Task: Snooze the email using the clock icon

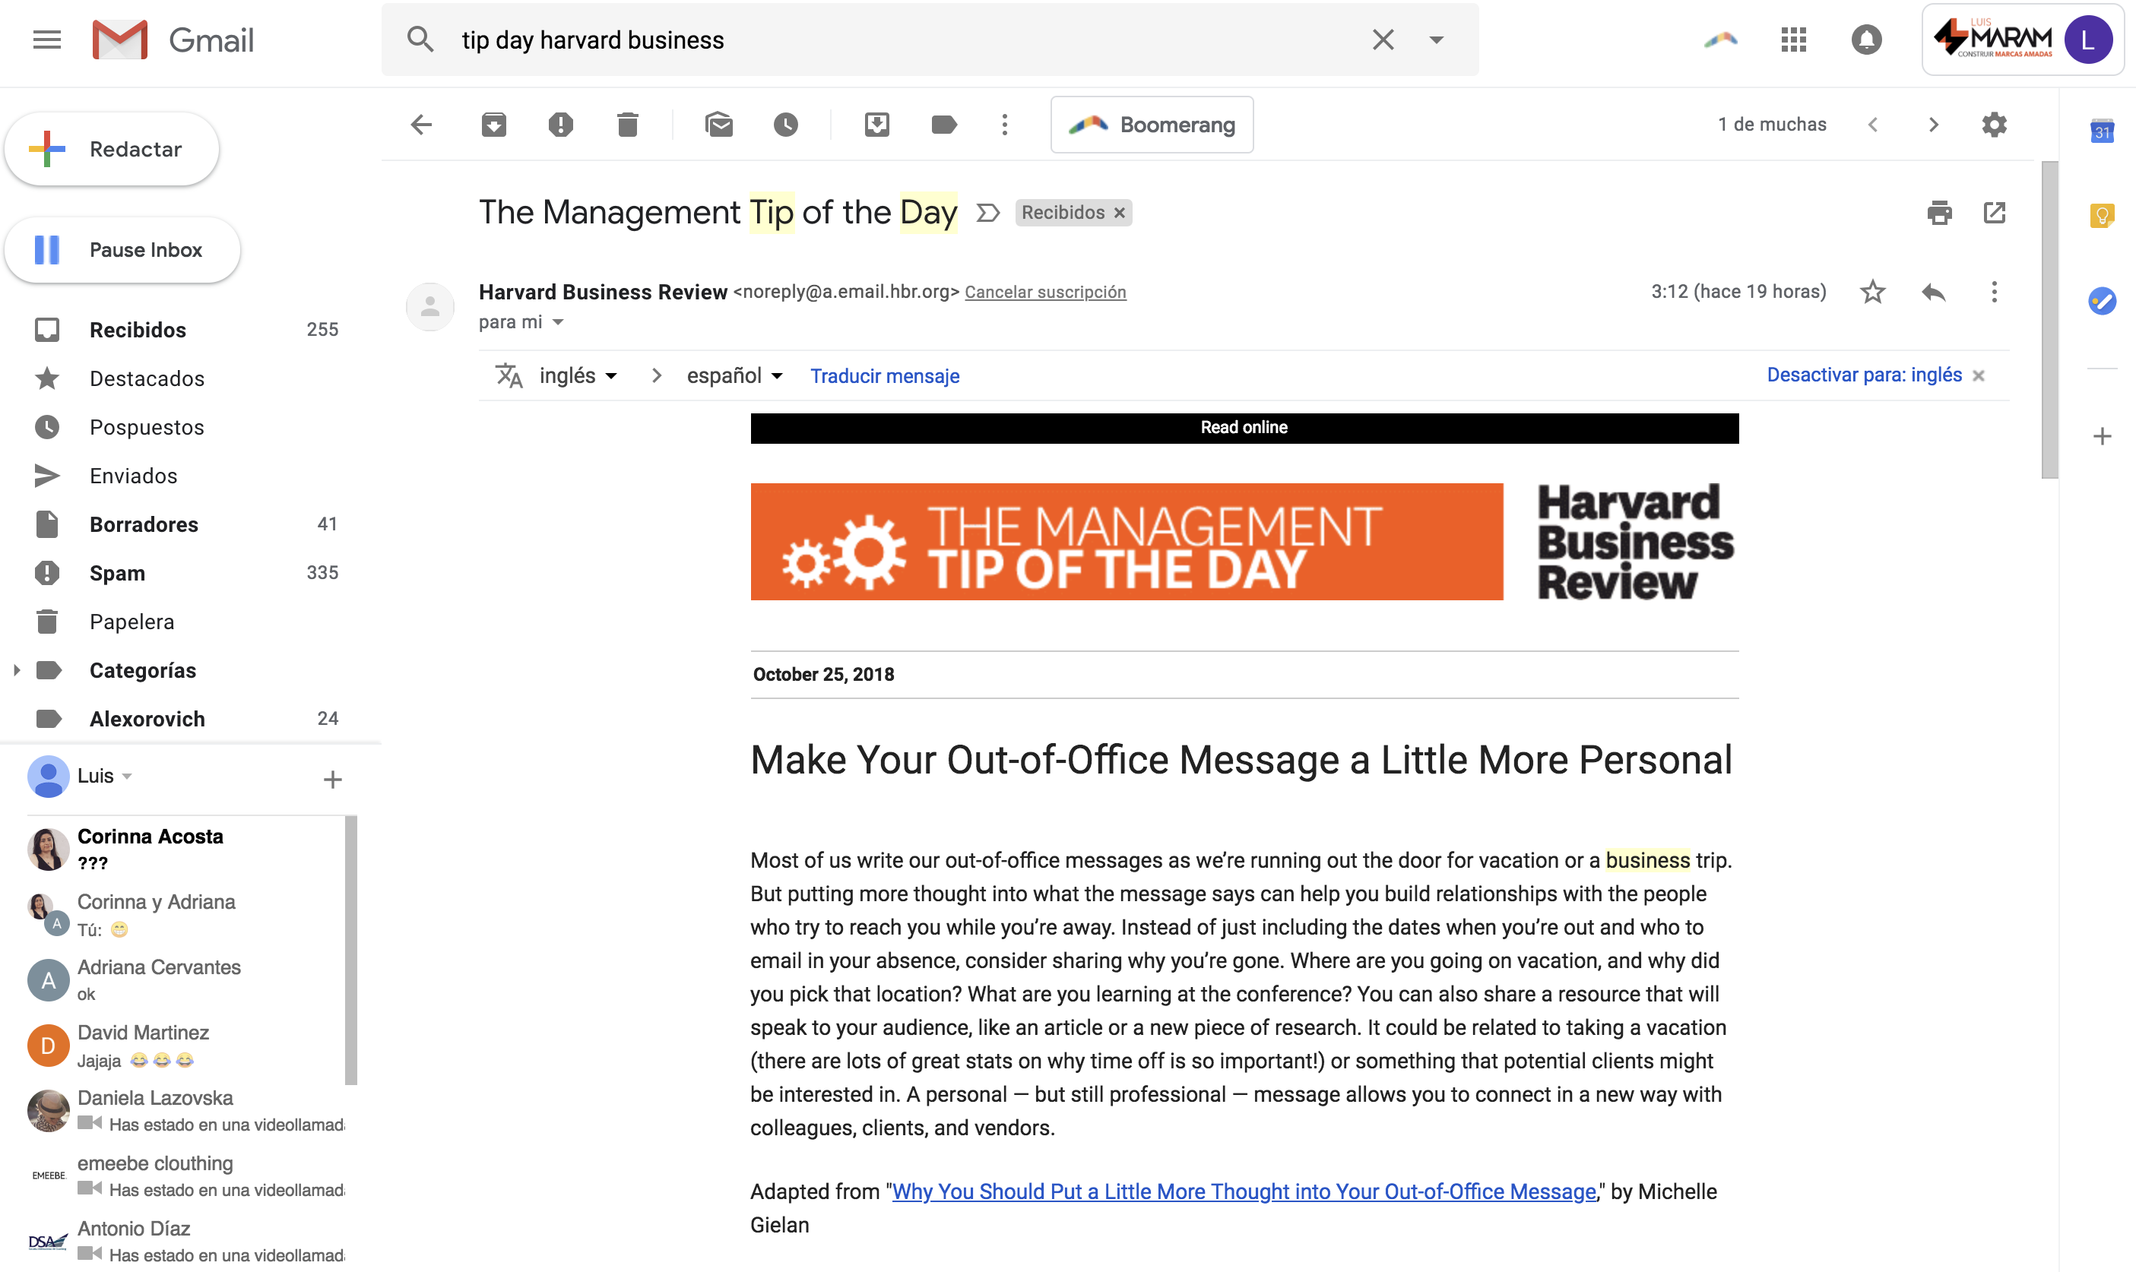Action: tap(788, 125)
